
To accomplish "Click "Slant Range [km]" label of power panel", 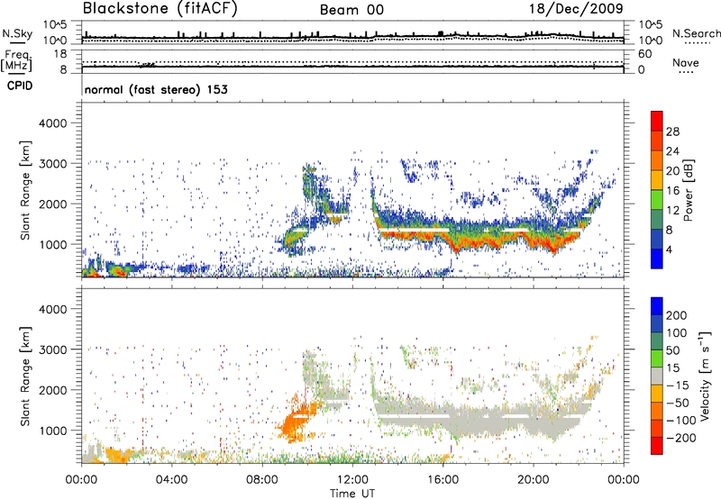I will pyautogui.click(x=26, y=190).
